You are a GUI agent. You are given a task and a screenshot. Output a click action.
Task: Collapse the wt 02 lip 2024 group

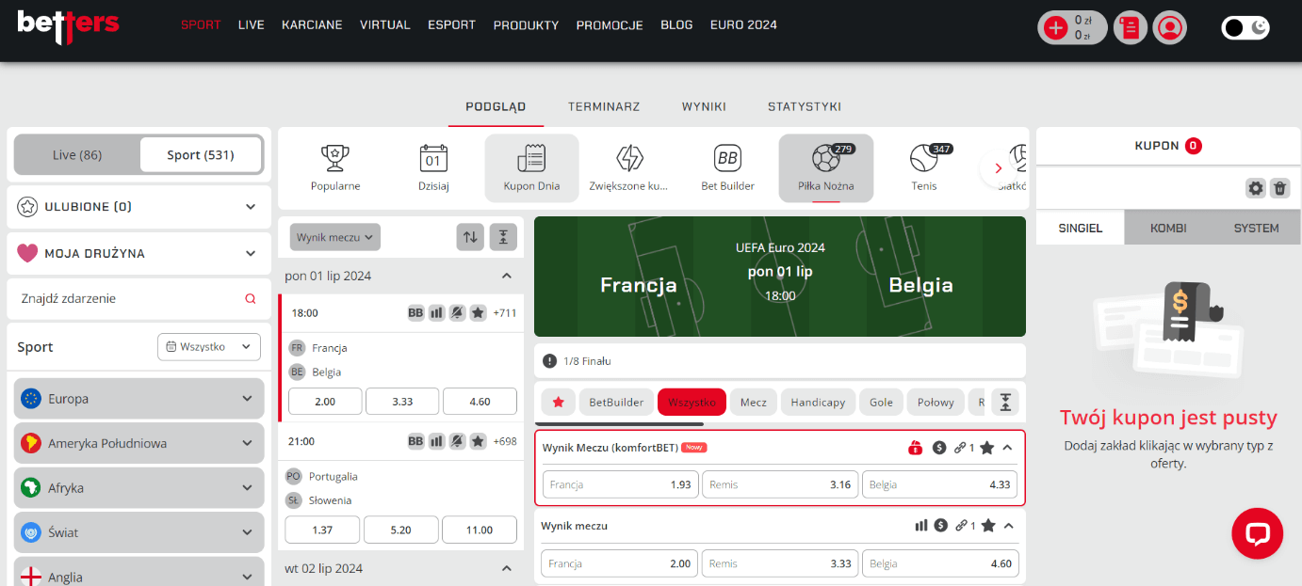(x=506, y=568)
